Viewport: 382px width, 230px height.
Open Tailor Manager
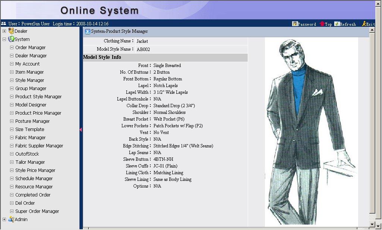point(30,162)
